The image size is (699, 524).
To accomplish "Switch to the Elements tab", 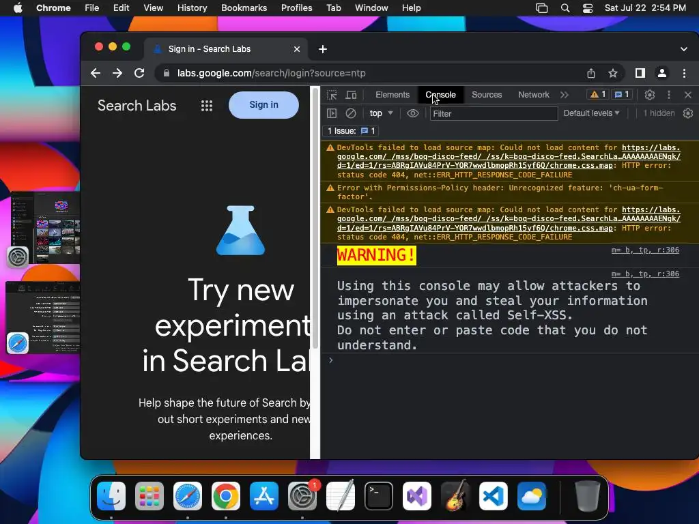I will (x=393, y=94).
